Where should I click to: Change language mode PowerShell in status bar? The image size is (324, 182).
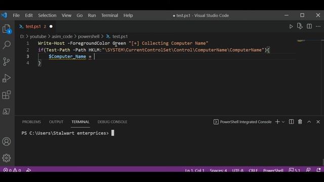coord(273,170)
